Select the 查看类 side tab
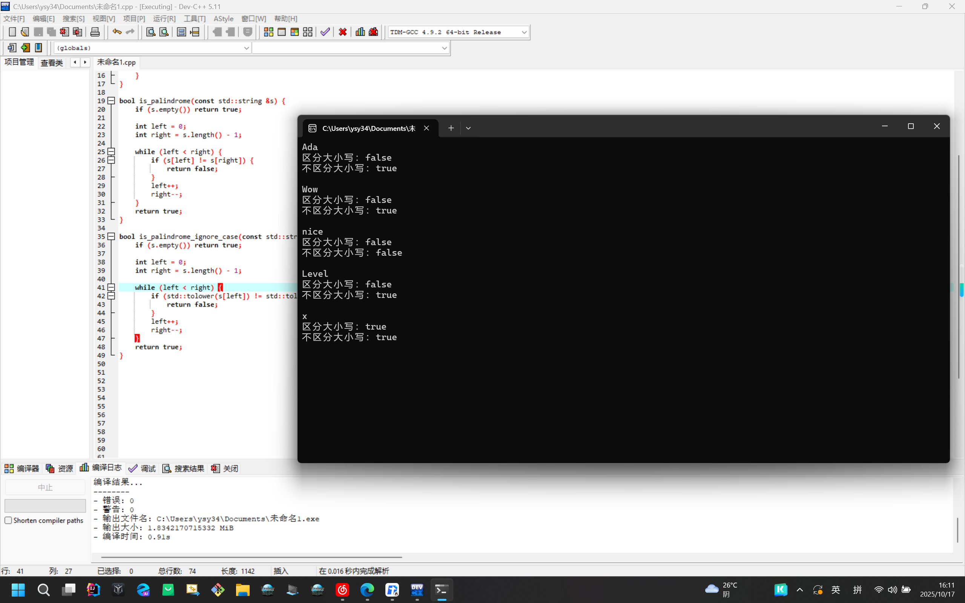The height and width of the screenshot is (603, 965). click(52, 63)
